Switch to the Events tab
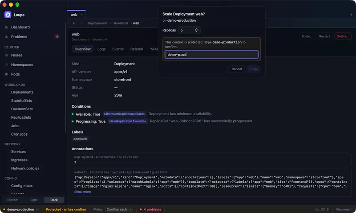The image size is (356, 213). (118, 49)
